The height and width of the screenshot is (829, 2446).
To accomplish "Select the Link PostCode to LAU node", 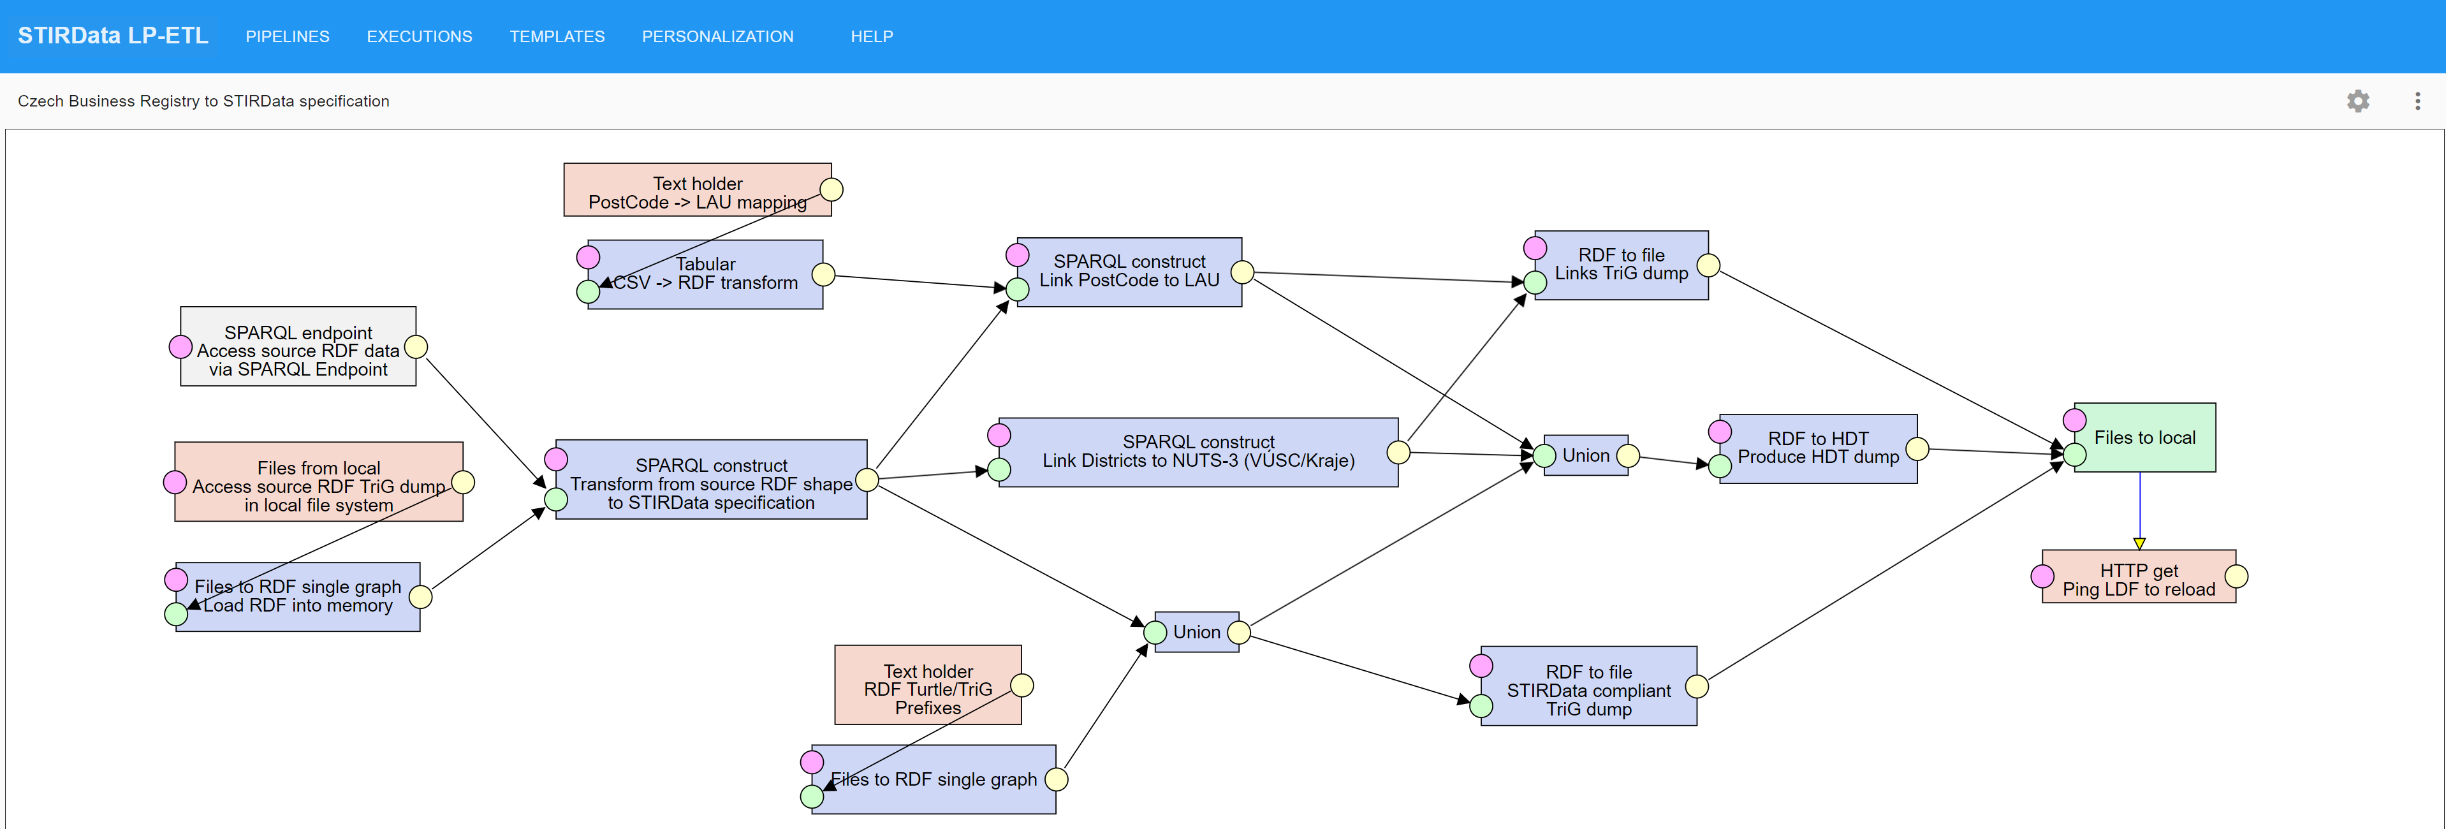I will pos(1130,272).
